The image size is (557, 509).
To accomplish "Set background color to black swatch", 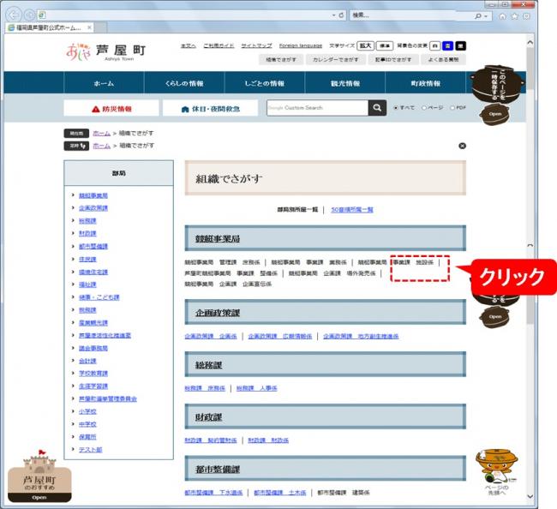I will [461, 45].
